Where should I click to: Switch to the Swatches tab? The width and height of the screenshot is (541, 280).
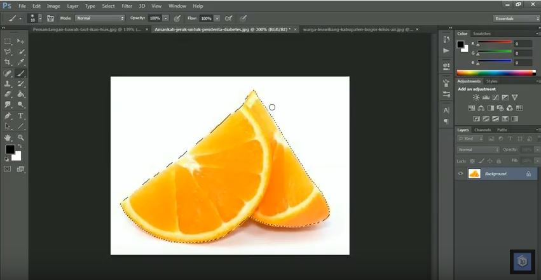tap(482, 34)
